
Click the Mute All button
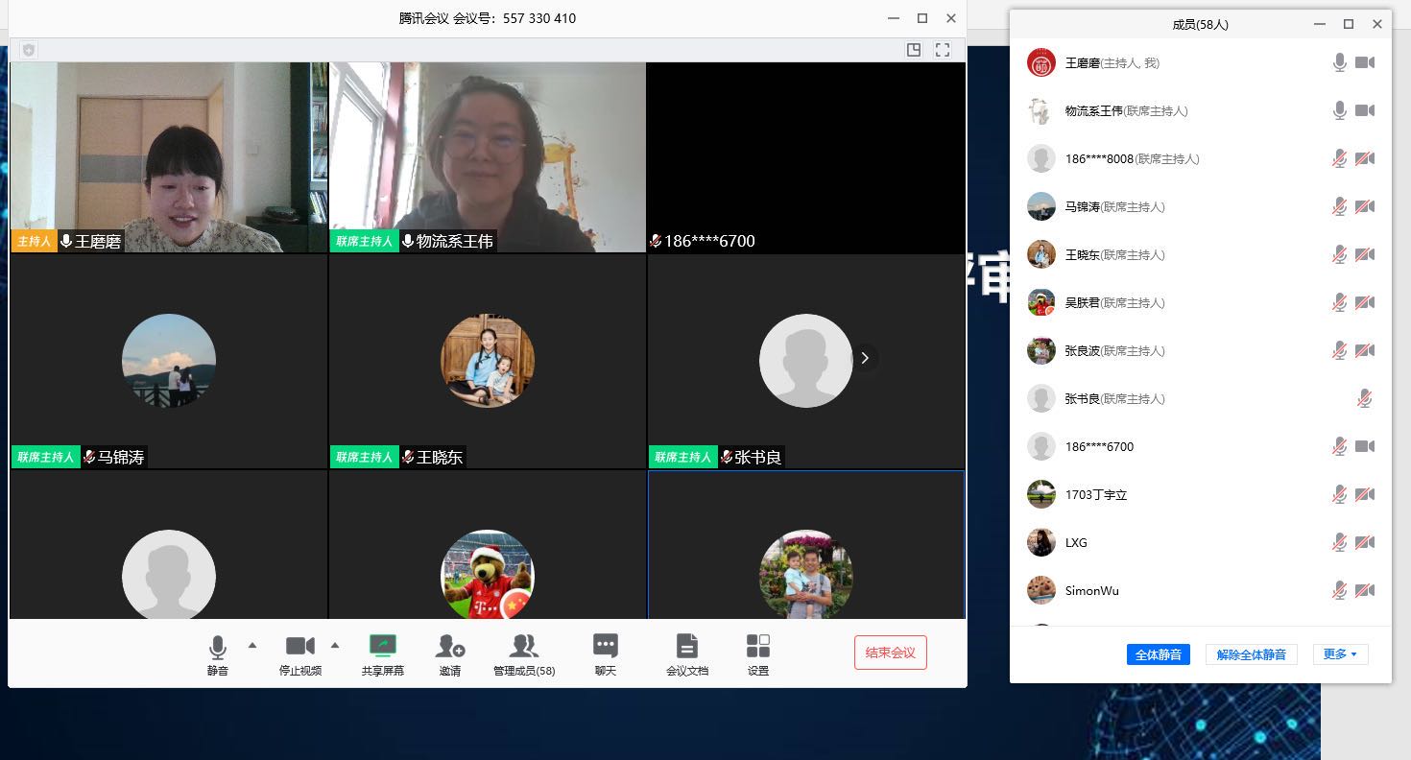(1159, 654)
